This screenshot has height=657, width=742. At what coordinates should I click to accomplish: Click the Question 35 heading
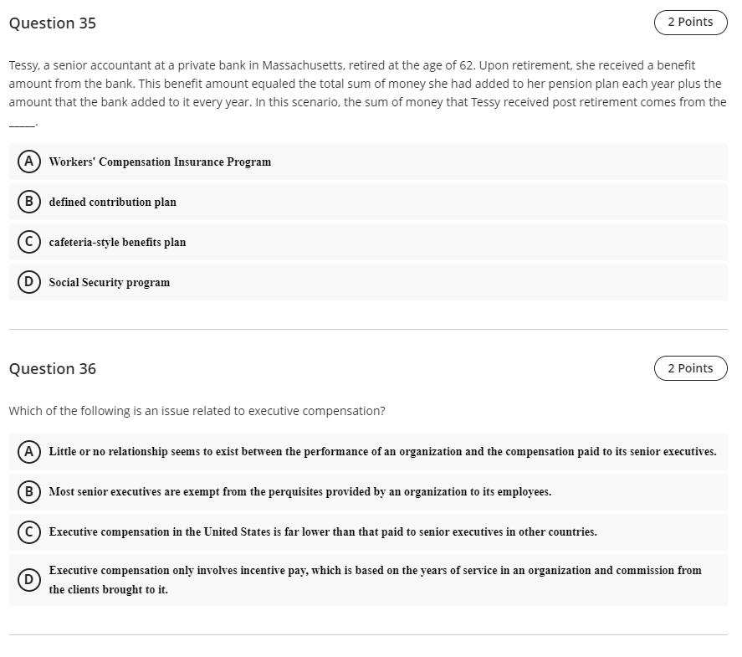pos(52,23)
